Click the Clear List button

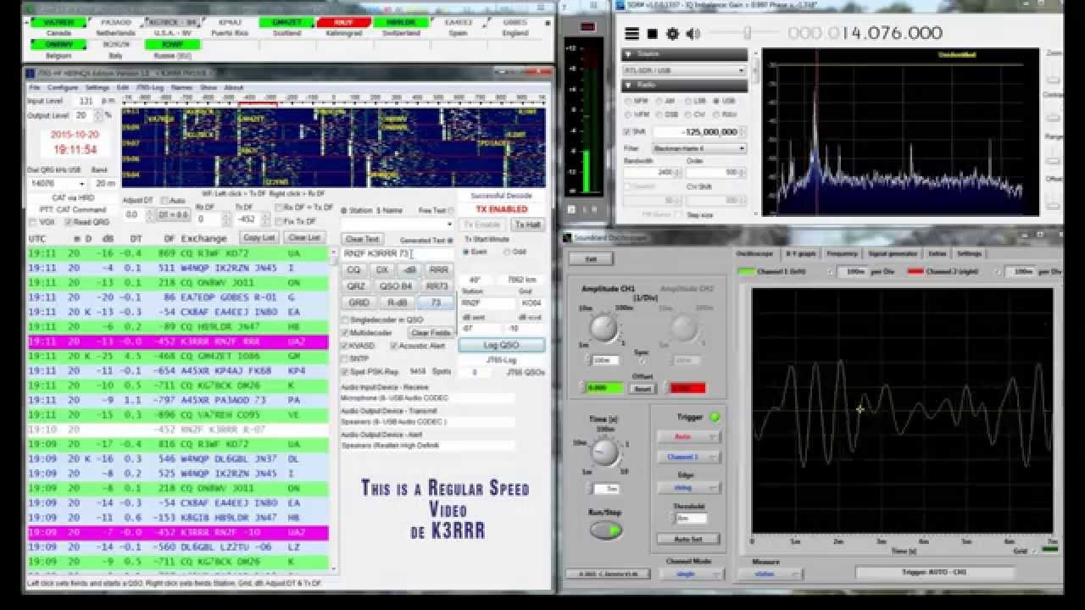(303, 237)
